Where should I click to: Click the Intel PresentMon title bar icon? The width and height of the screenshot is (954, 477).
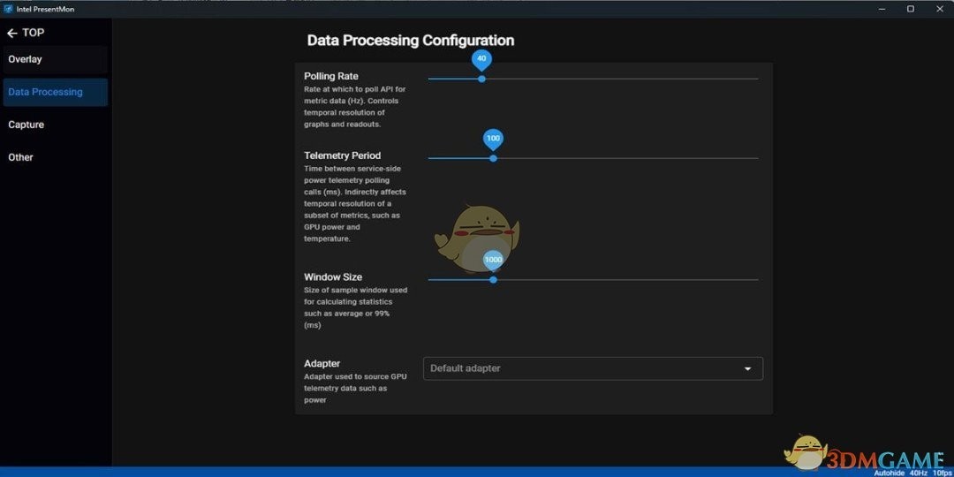(8, 9)
